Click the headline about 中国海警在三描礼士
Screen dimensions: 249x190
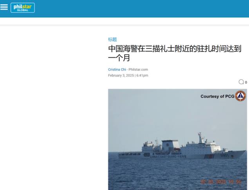click(x=175, y=53)
